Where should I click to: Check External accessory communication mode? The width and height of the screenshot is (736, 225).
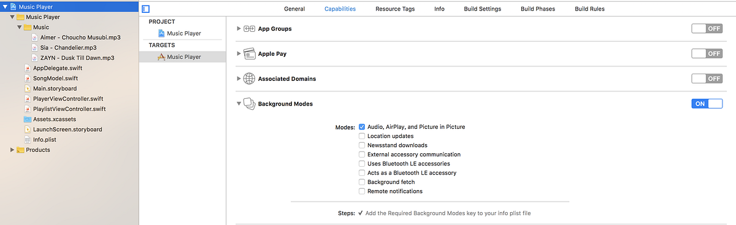[362, 154]
